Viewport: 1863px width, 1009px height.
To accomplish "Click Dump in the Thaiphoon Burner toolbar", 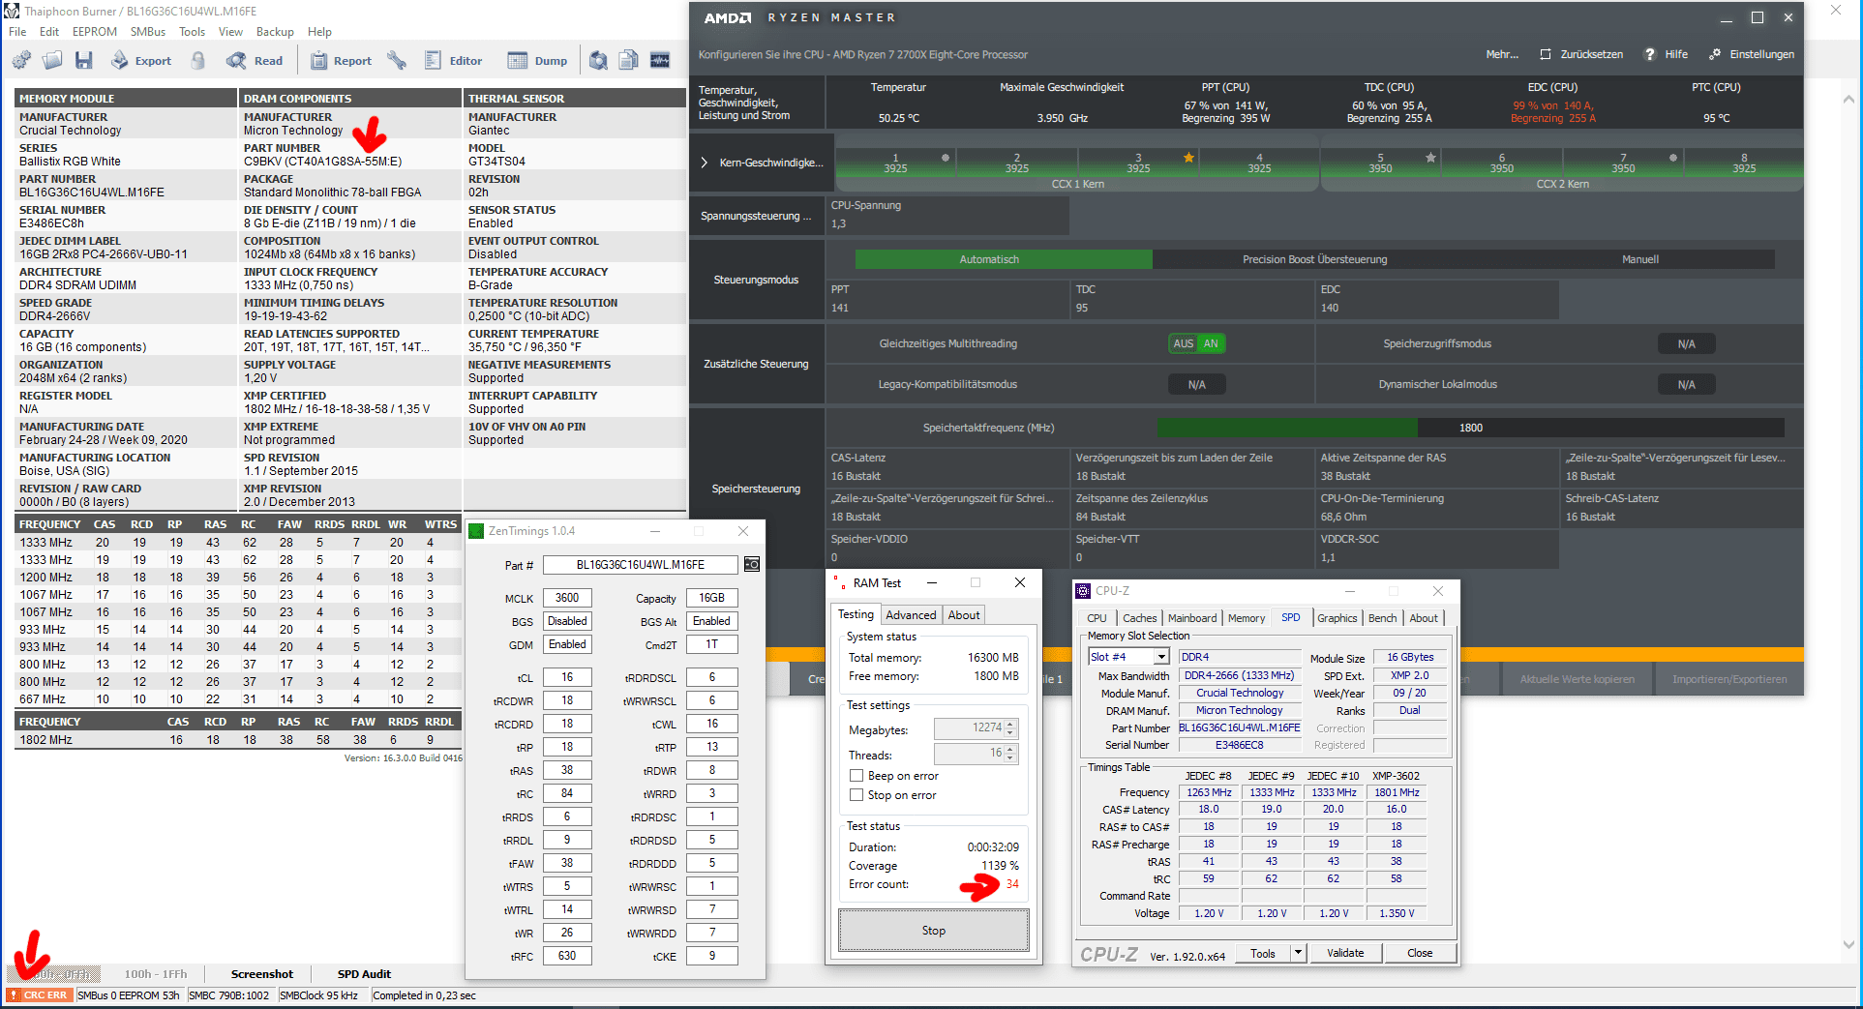I will pos(538,60).
